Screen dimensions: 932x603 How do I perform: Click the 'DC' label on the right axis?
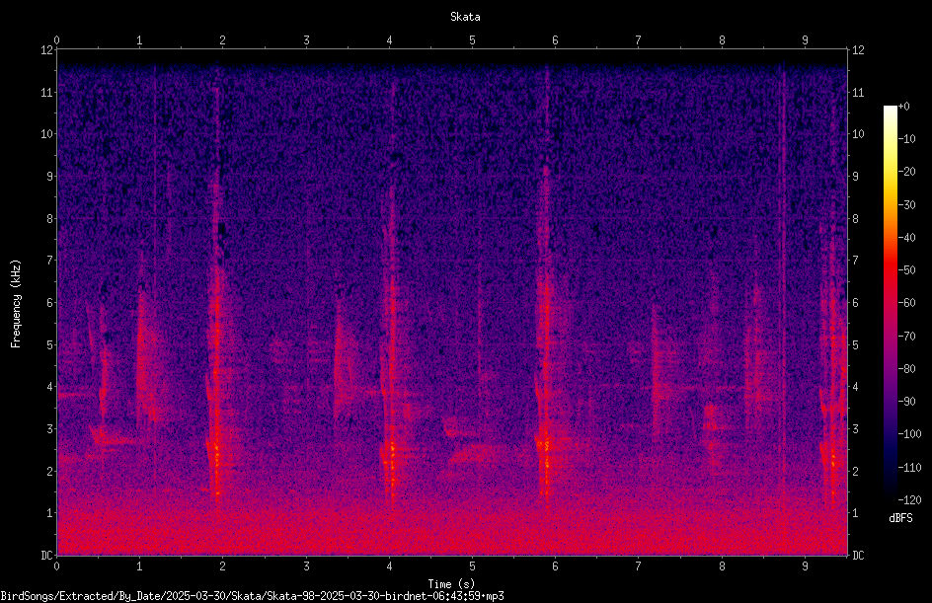coord(858,555)
